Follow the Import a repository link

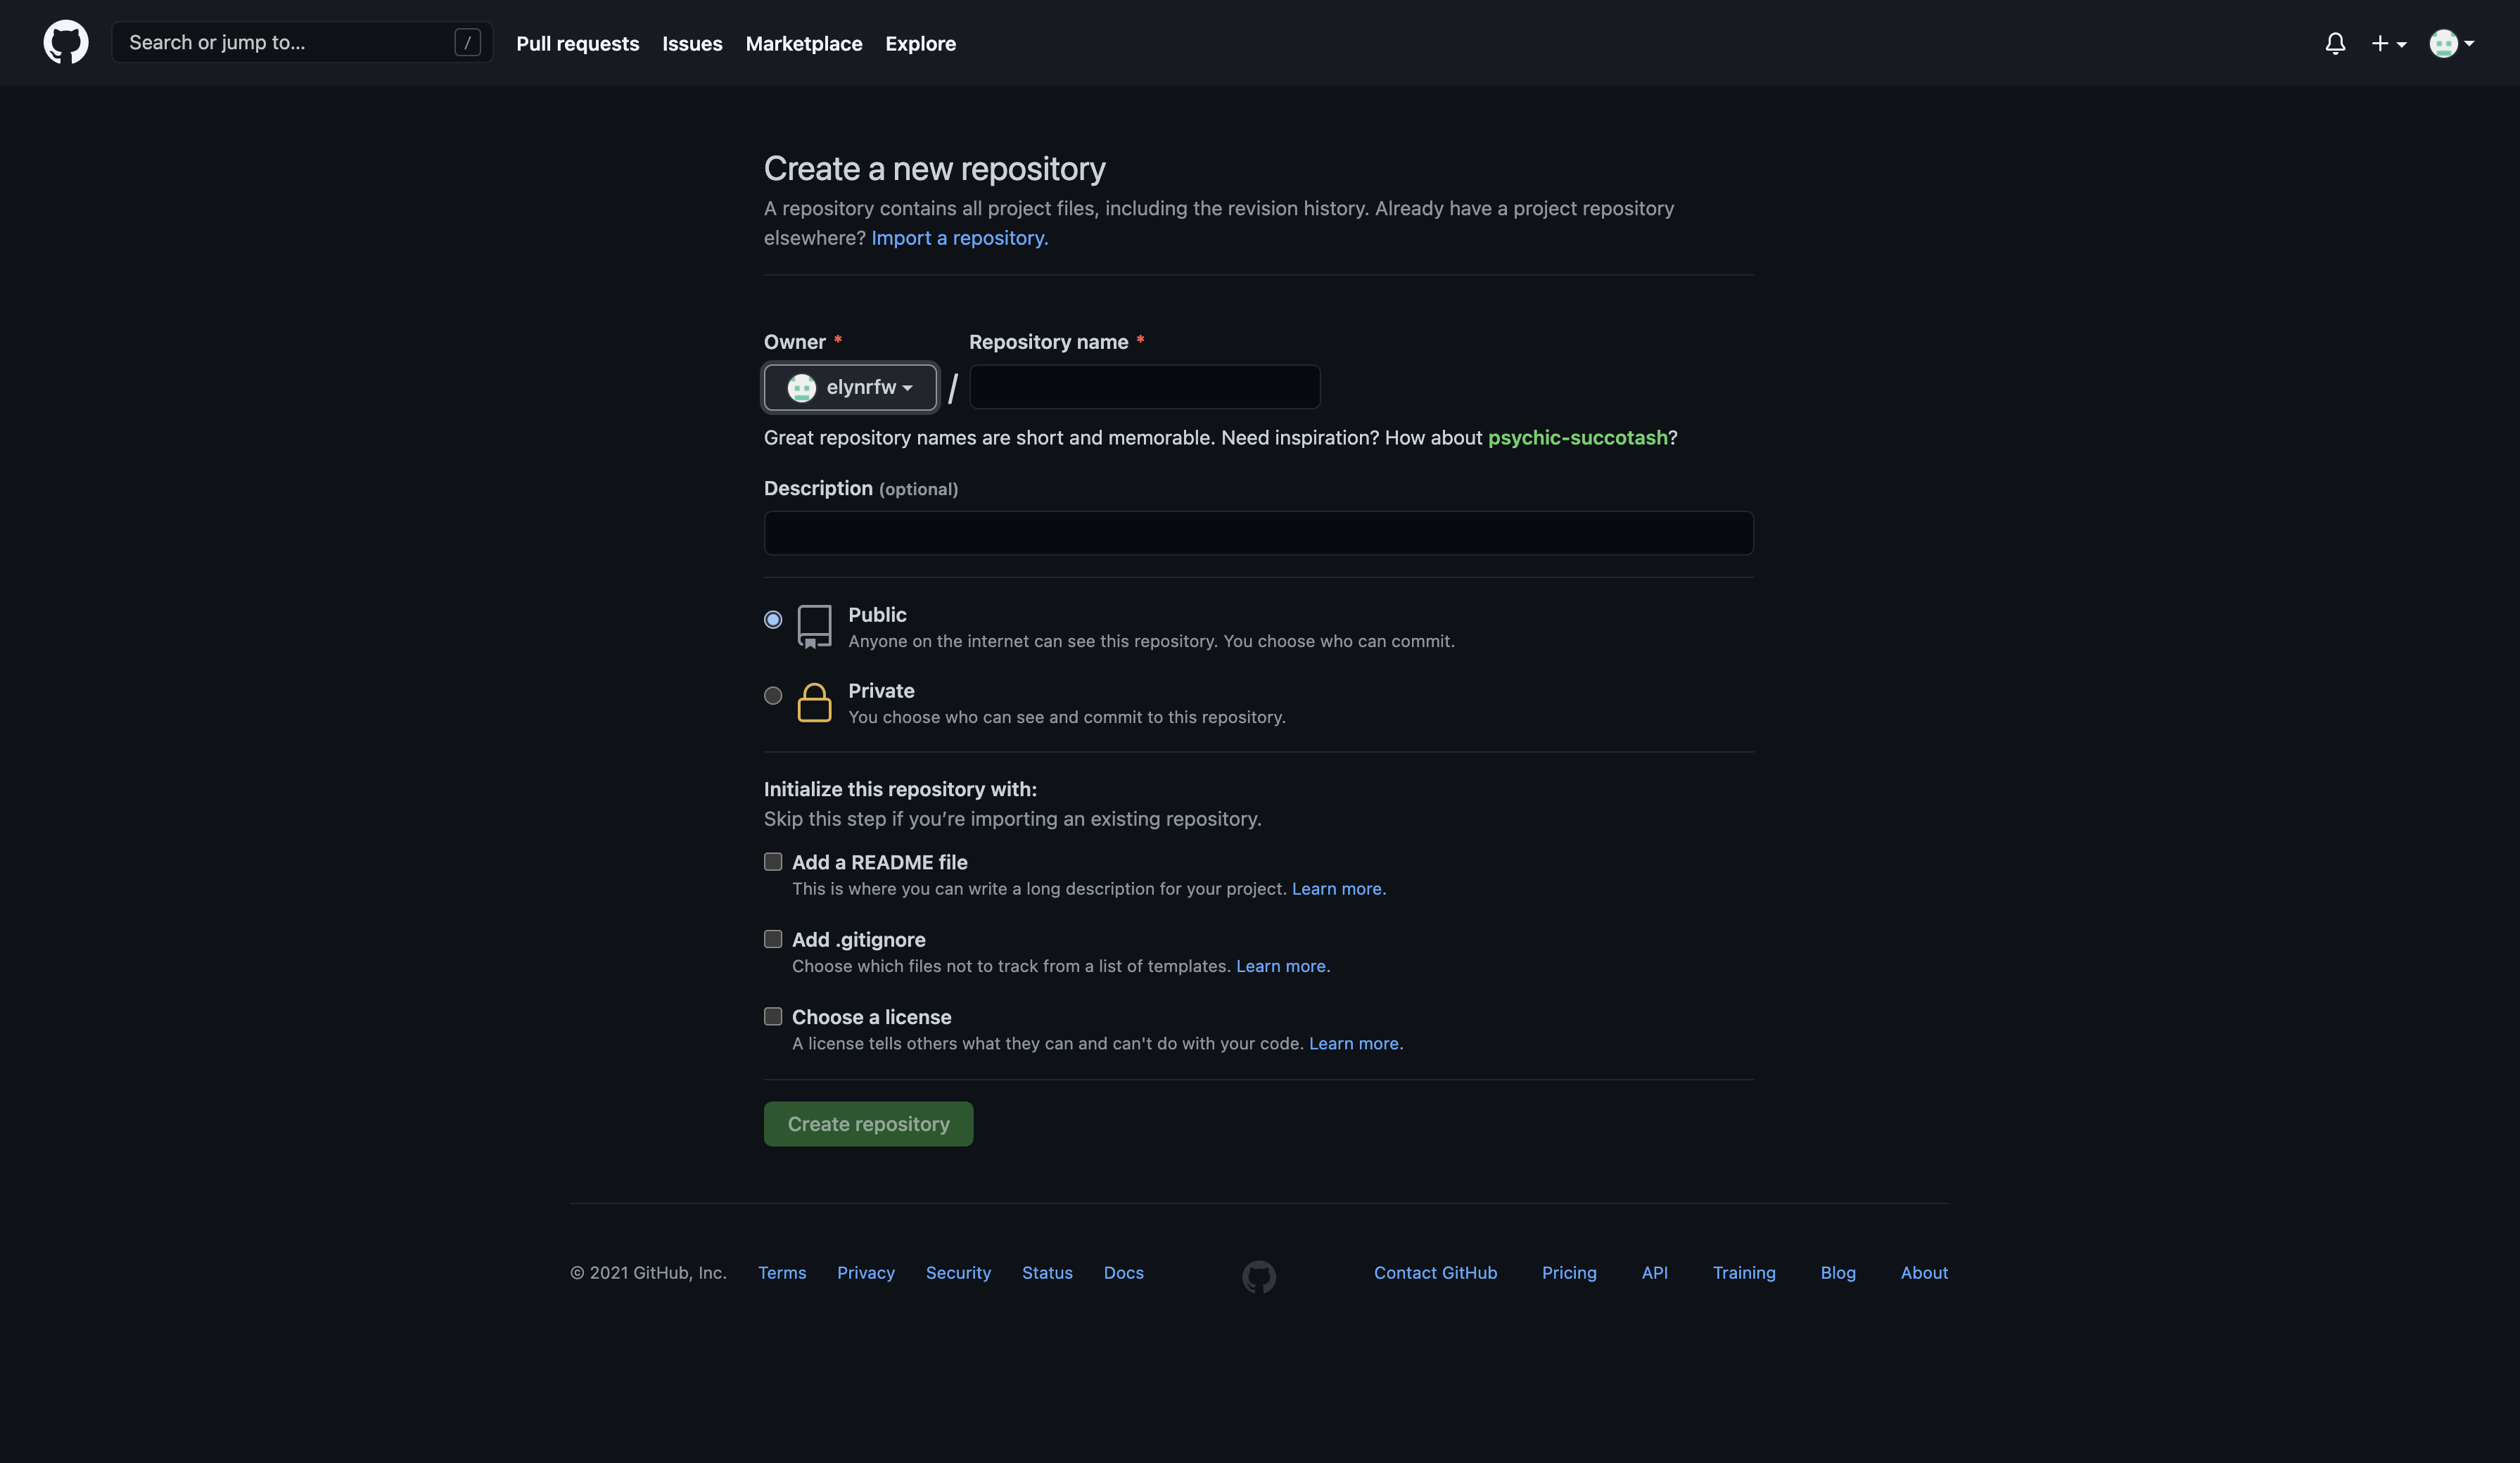959,238
